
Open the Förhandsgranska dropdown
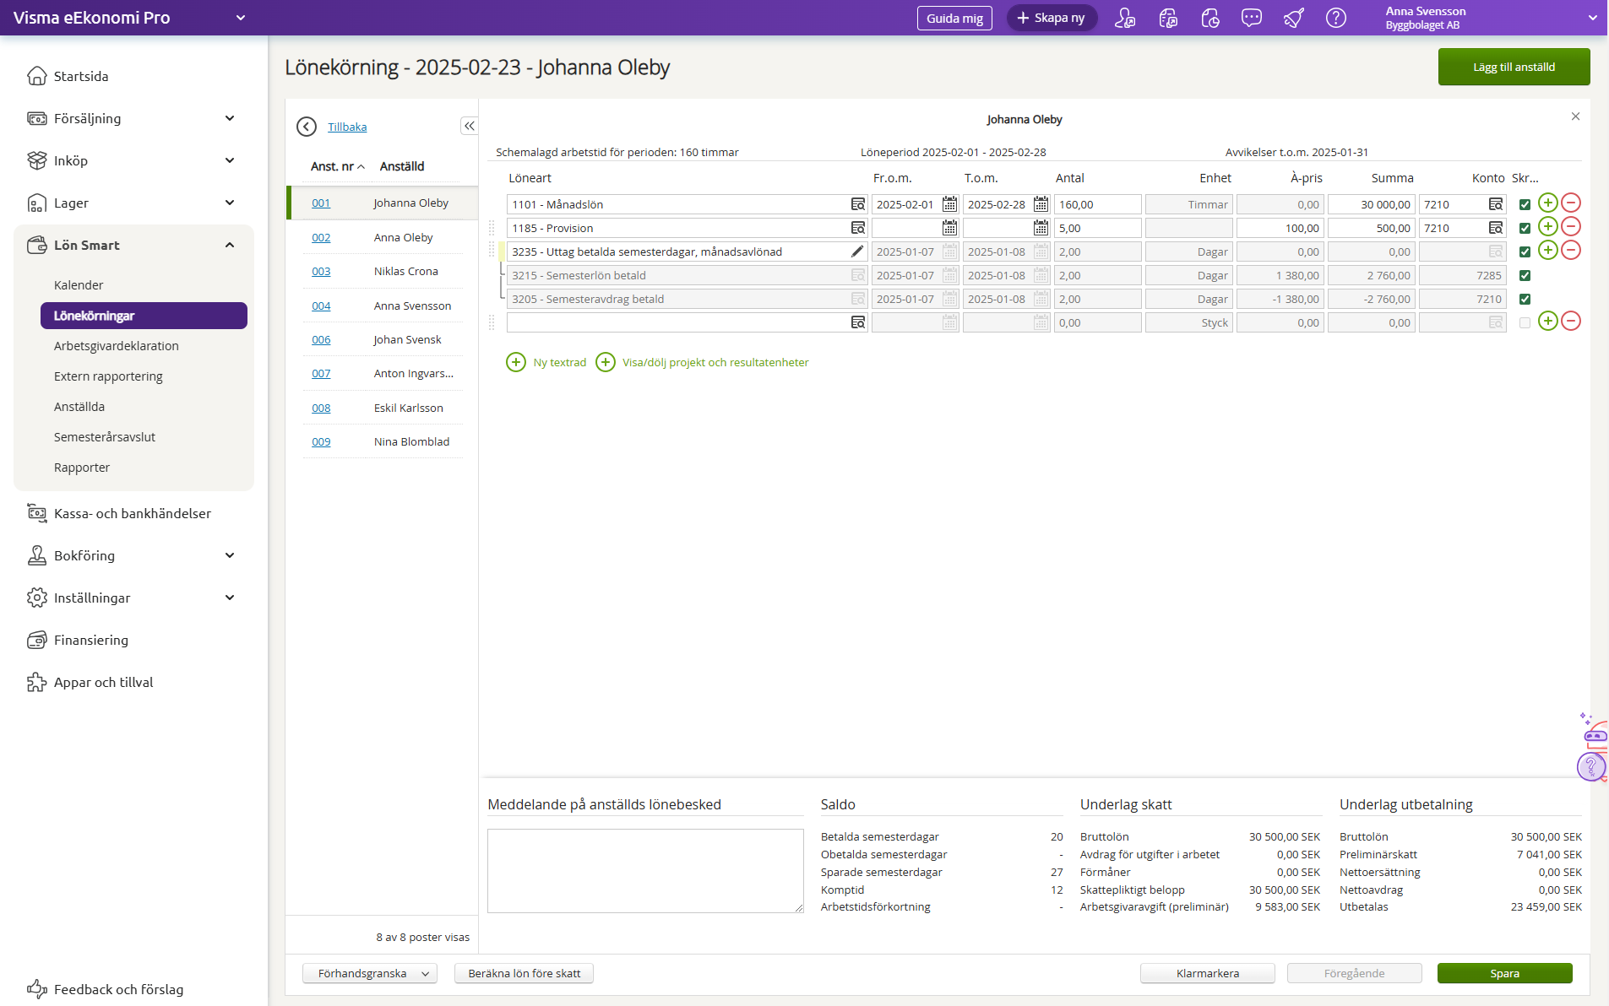tap(370, 973)
